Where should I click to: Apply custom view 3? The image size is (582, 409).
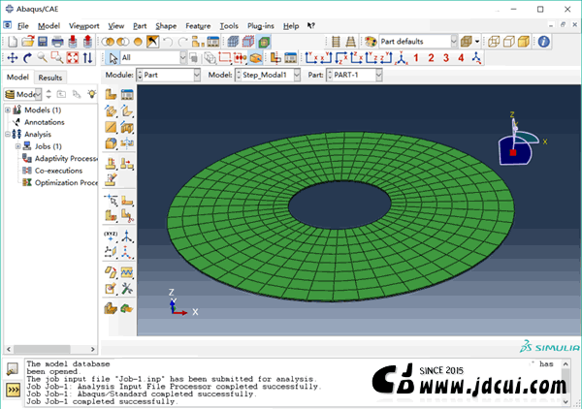pyautogui.click(x=446, y=58)
